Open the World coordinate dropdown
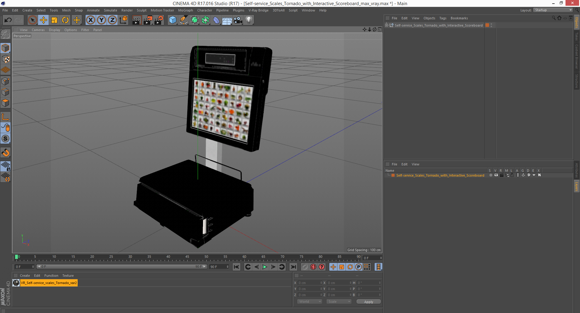Viewport: 580px width, 313px height. tap(310, 302)
